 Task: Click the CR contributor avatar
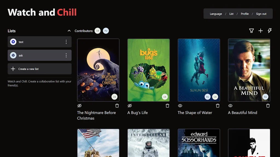click(x=98, y=31)
